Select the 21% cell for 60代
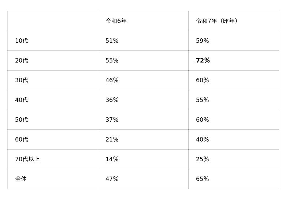This screenshot has width=293, height=200. 112,140
